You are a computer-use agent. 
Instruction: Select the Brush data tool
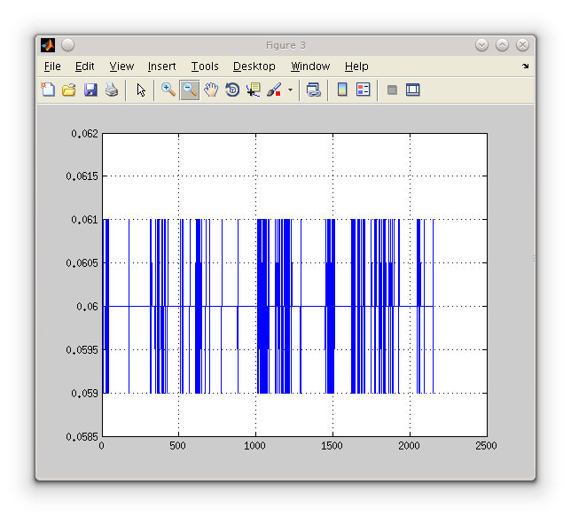click(x=274, y=90)
